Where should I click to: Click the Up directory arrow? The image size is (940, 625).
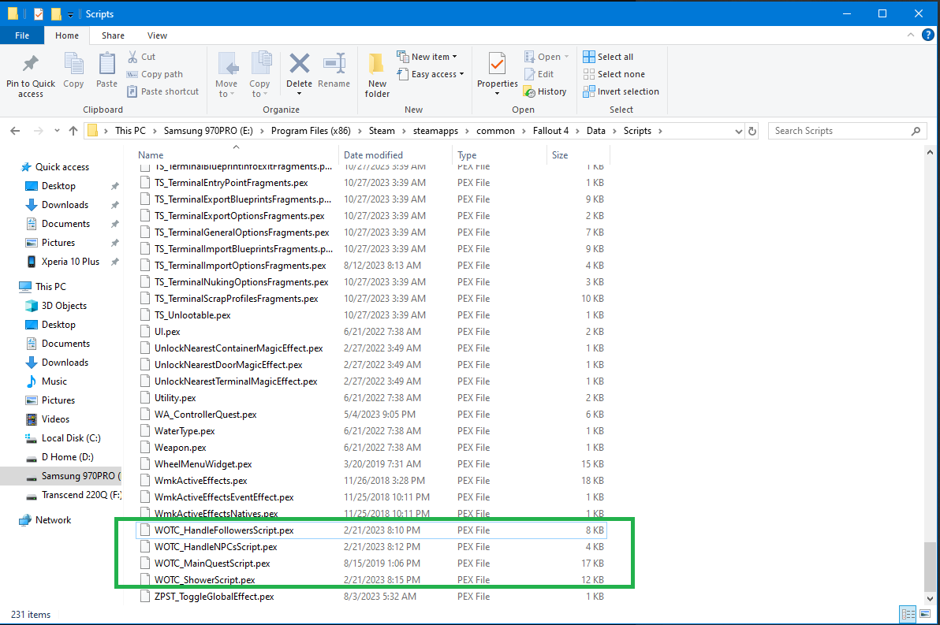[x=73, y=131]
